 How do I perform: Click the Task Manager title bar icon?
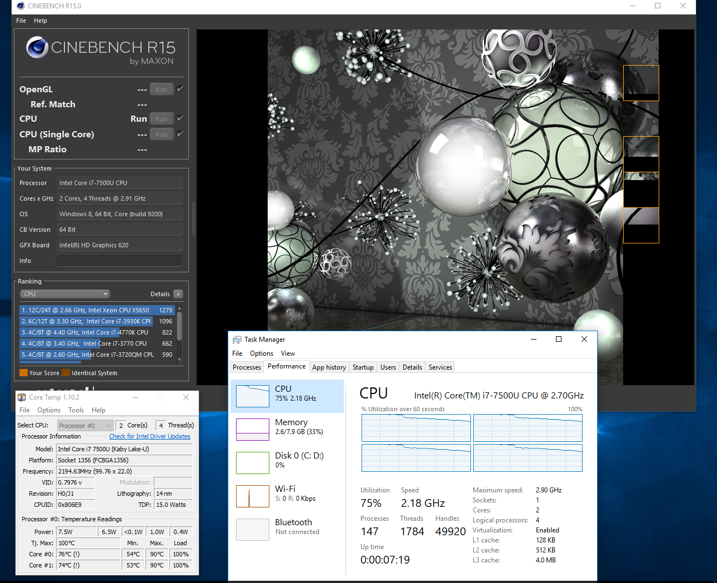point(237,340)
